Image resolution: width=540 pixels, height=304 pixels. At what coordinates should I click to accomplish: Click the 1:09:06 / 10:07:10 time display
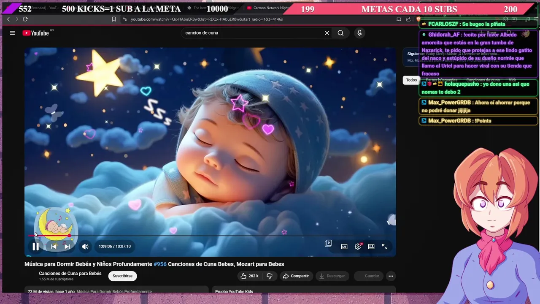point(115,247)
